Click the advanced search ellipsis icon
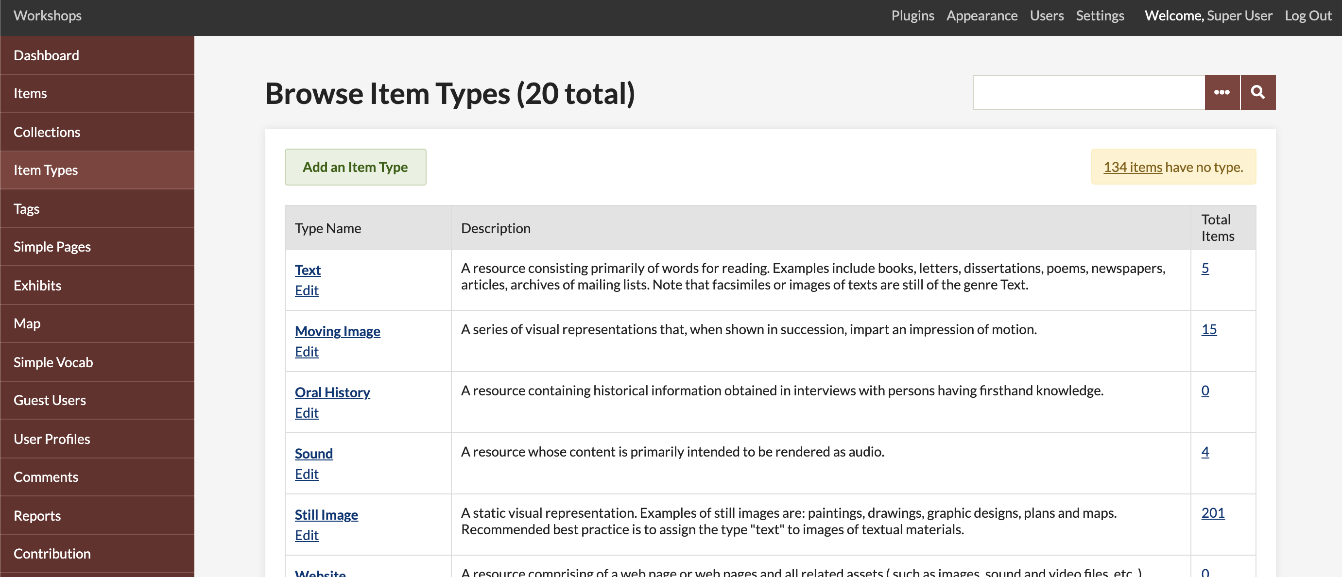Viewport: 1342px width, 577px height. tap(1222, 92)
